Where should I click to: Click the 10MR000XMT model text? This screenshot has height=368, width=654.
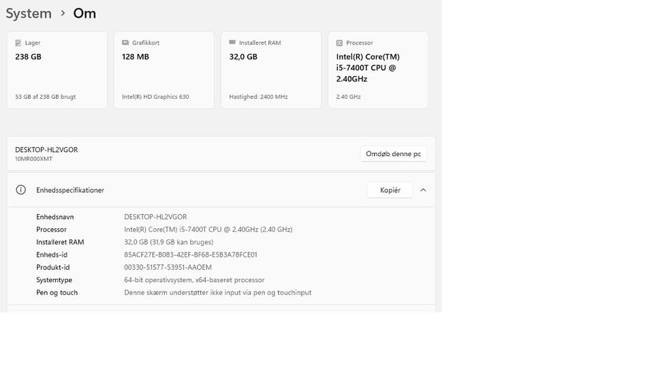click(x=33, y=159)
